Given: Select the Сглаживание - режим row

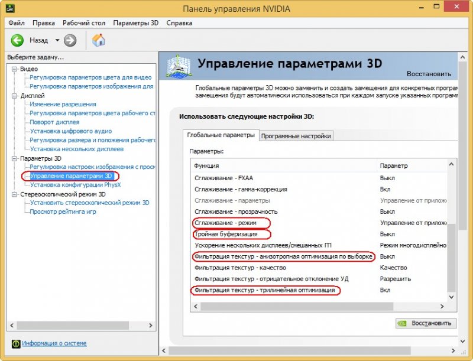Looking at the screenshot, I should [x=319, y=223].
